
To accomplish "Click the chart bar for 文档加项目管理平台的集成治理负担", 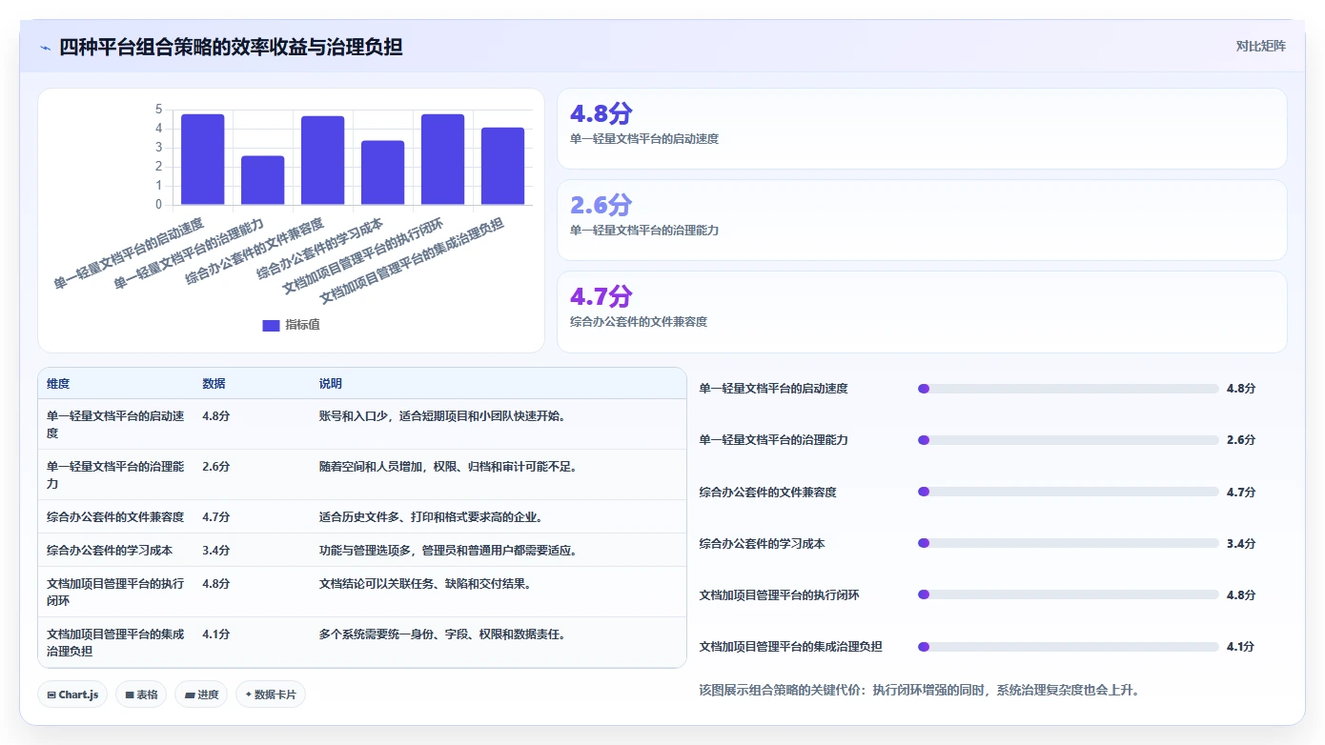I will [x=503, y=166].
